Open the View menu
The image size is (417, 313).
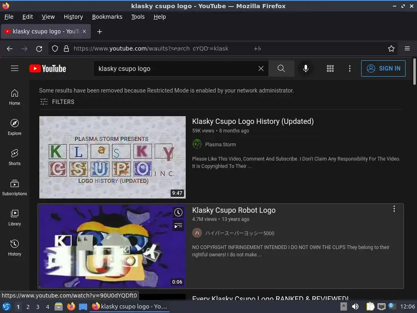[48, 17]
